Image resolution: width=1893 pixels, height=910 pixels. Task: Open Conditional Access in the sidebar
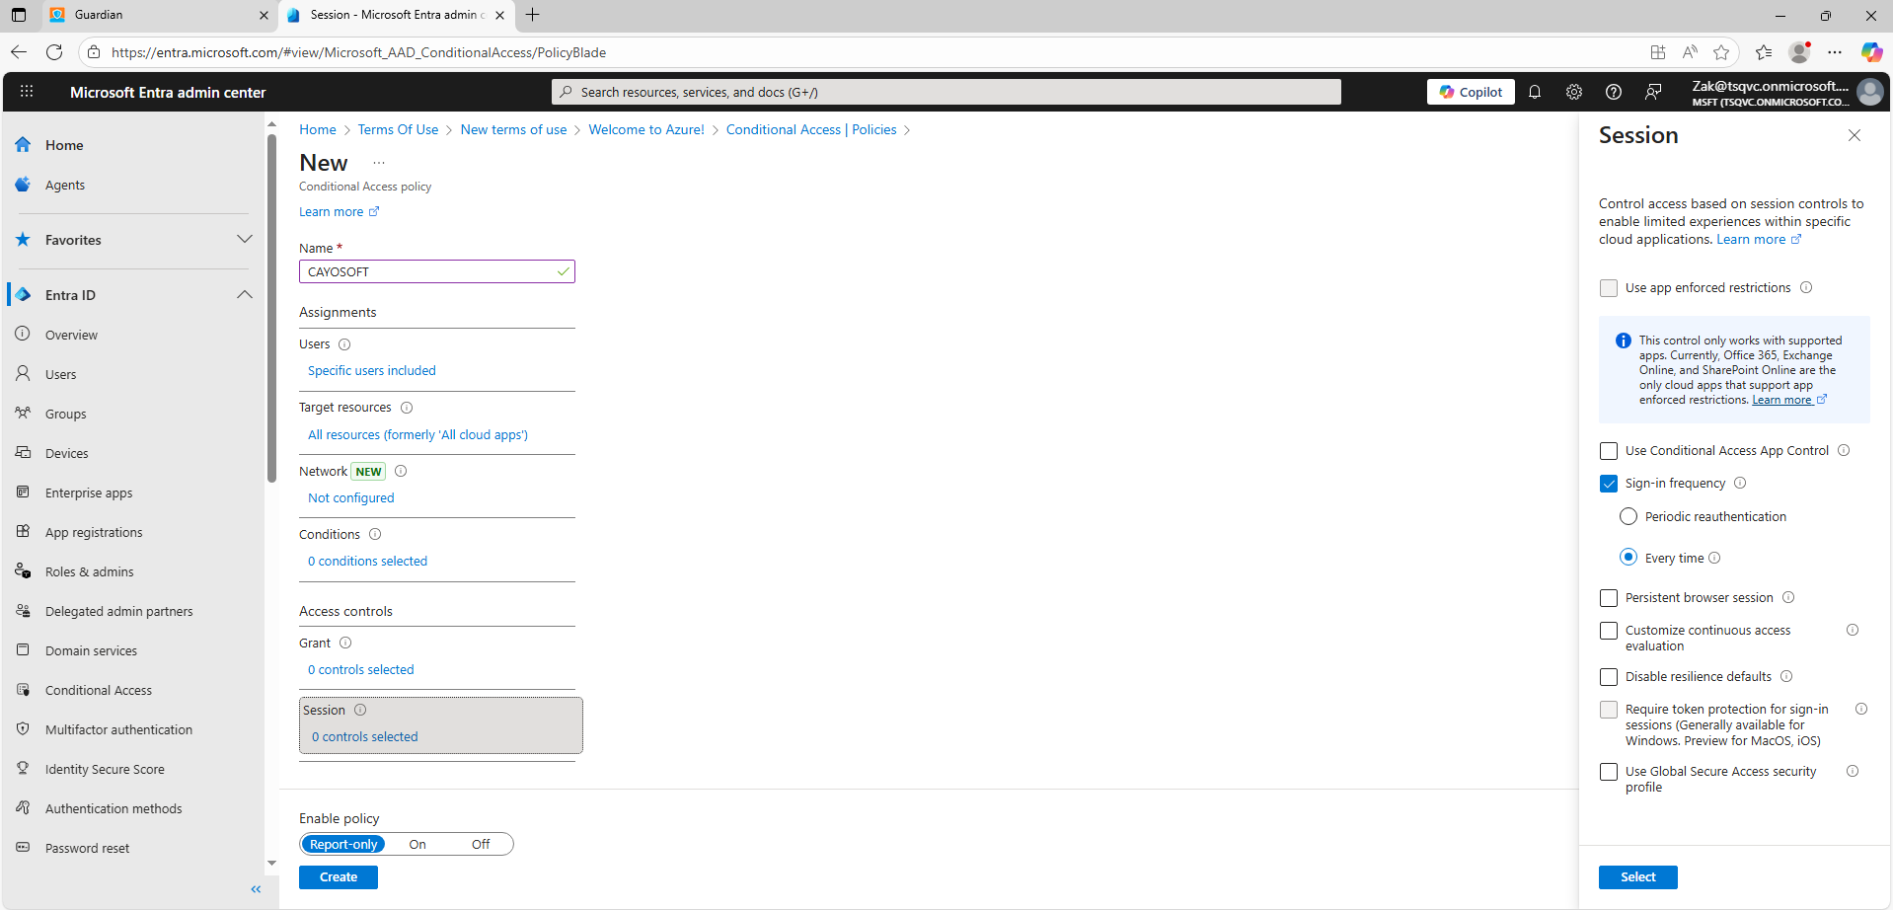coord(99,690)
